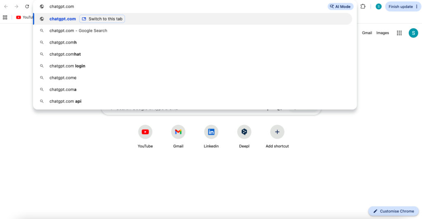Go back with the browser back arrow
The image size is (422, 219).
click(x=6, y=7)
